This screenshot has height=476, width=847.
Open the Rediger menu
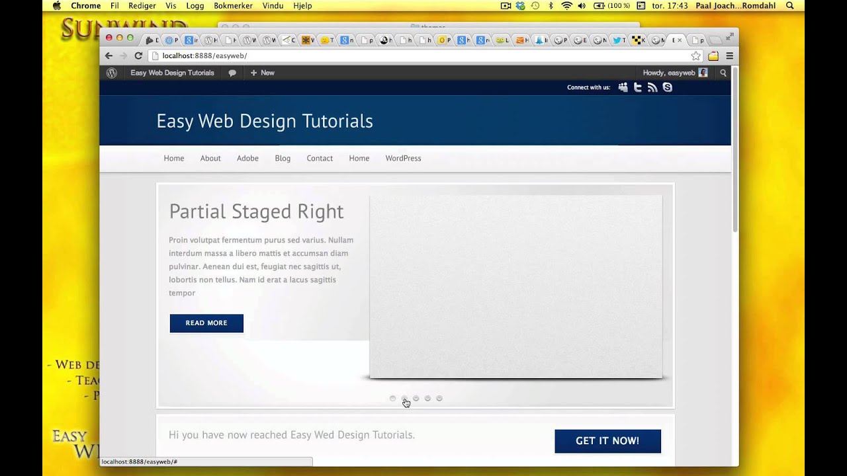pyautogui.click(x=142, y=5)
